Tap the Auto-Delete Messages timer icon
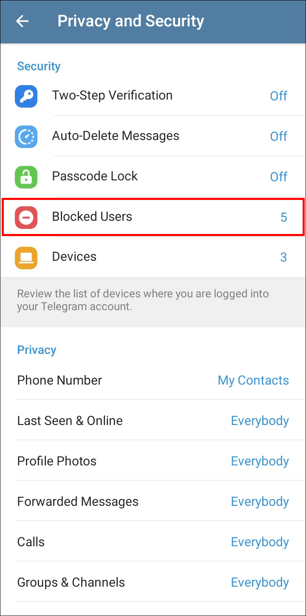This screenshot has height=616, width=306. [x=26, y=137]
